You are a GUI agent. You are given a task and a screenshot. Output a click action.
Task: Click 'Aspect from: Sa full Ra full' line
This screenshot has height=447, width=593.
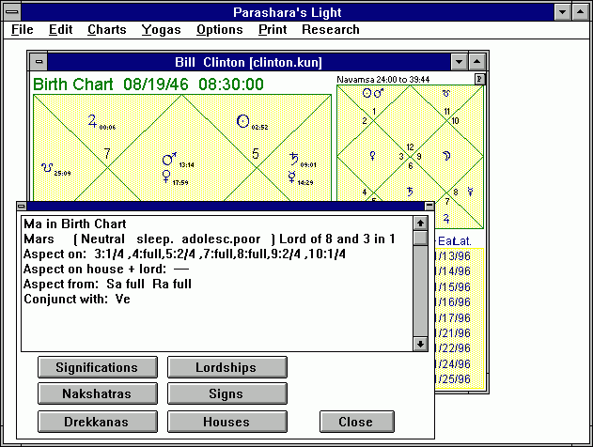click(107, 285)
